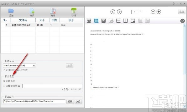Click the Clear (清除) list icon
The height and width of the screenshot is (112, 187).
(x=53, y=11)
